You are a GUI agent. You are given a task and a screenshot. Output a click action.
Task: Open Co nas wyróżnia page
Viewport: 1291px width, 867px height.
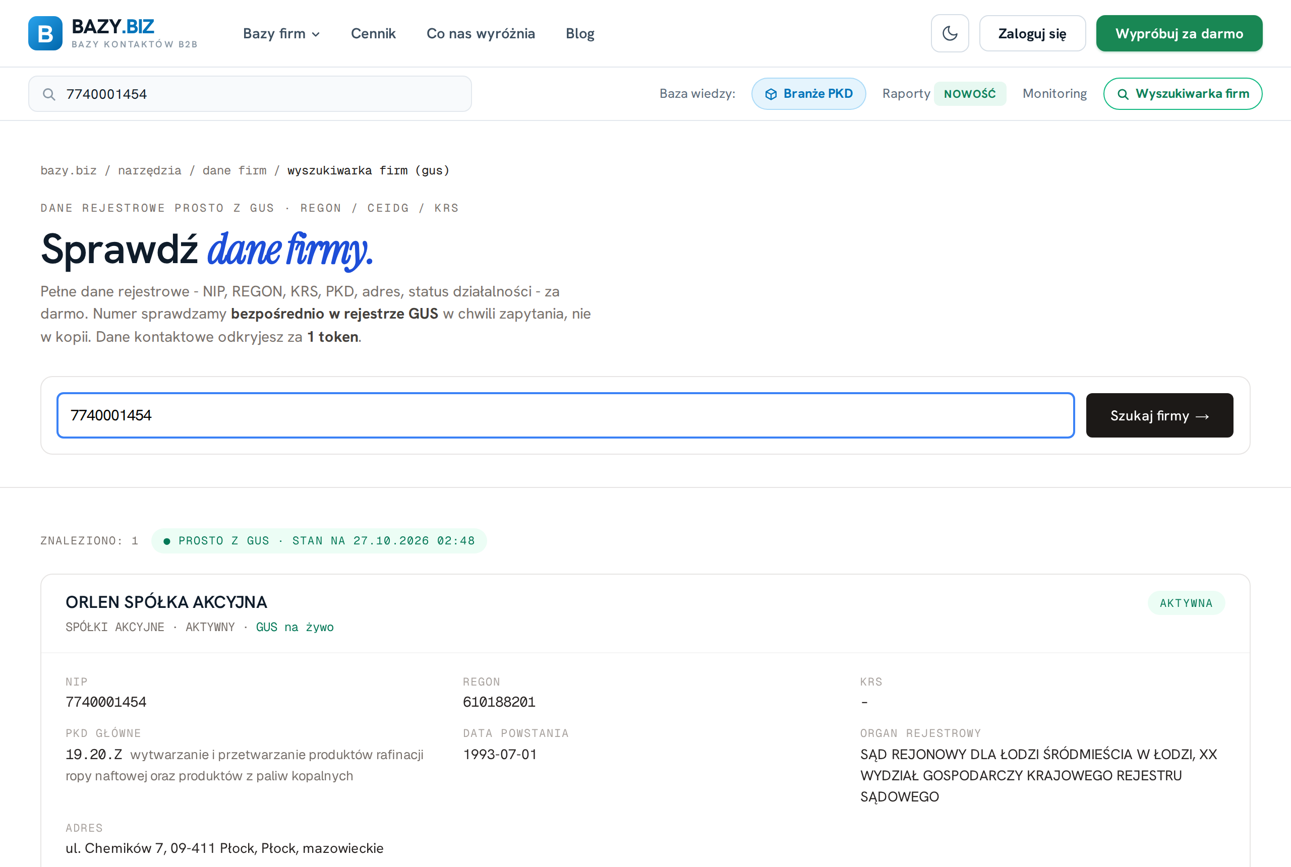click(481, 34)
